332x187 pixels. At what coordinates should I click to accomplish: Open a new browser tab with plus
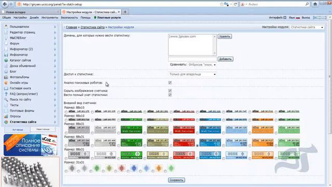(125, 12)
